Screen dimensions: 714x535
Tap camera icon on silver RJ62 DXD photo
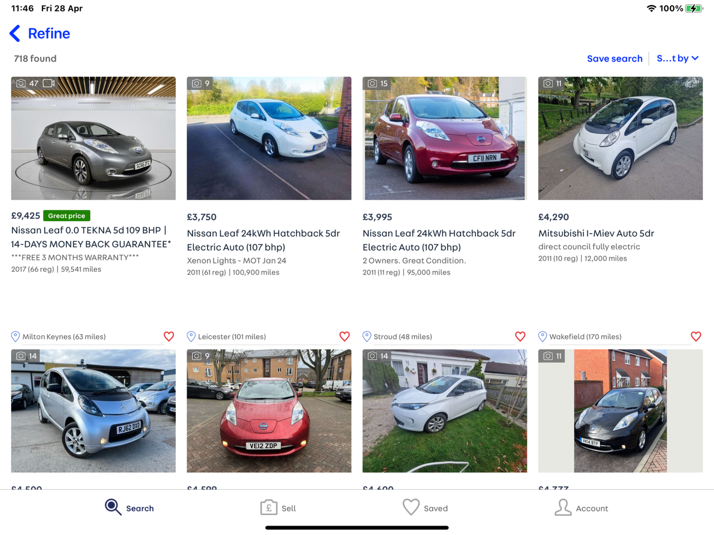(21, 356)
